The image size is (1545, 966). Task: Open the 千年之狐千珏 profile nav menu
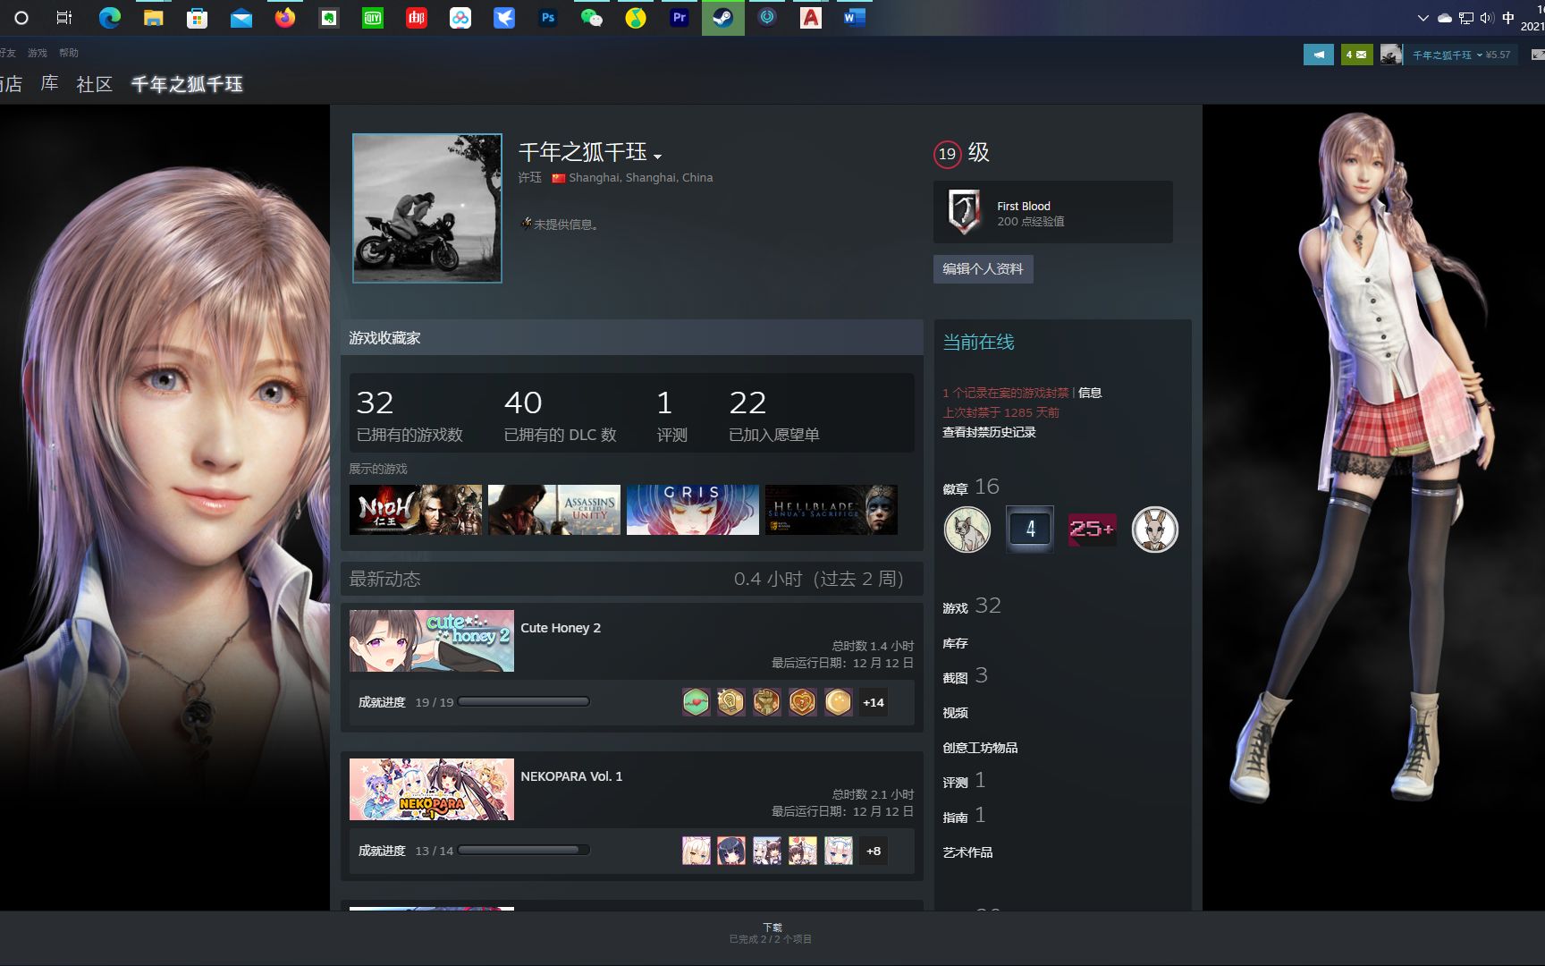click(x=187, y=84)
